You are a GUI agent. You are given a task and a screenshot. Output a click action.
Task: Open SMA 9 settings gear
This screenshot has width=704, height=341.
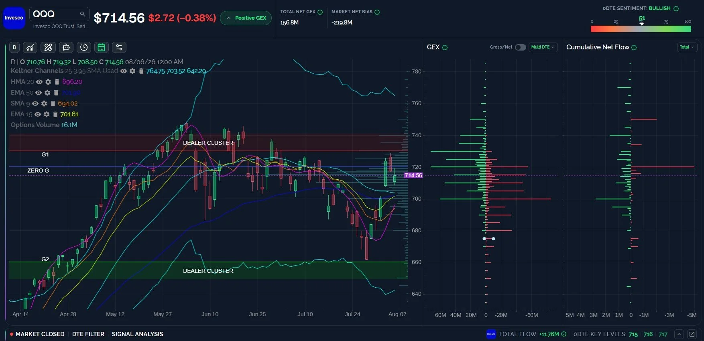(44, 104)
